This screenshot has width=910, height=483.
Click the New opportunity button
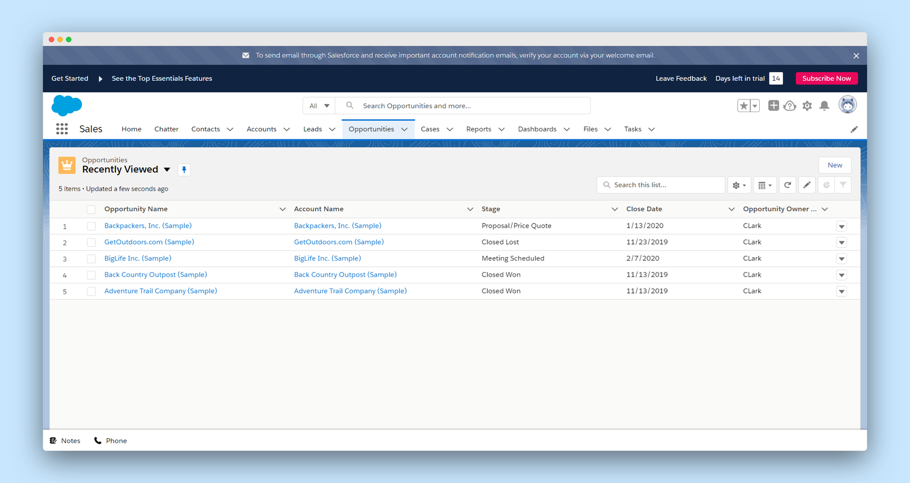coord(835,165)
